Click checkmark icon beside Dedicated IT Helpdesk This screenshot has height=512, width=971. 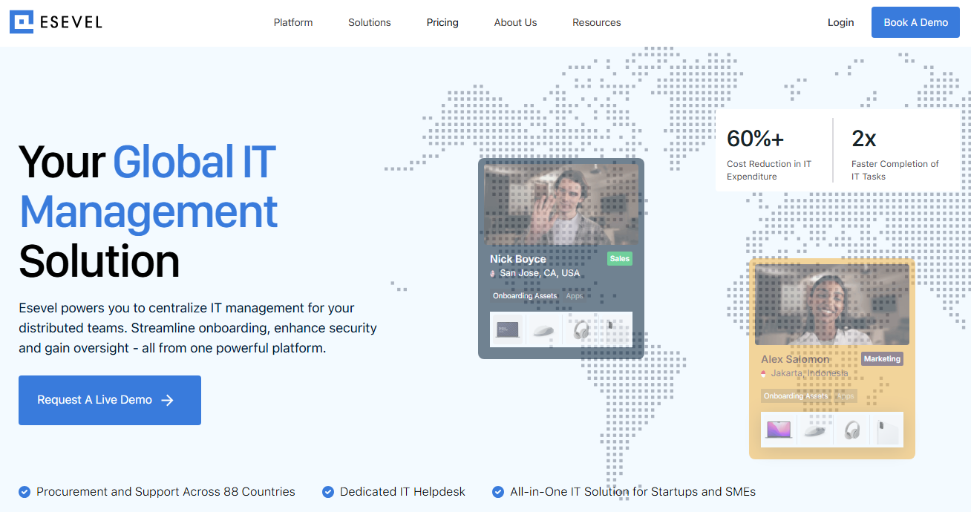(328, 492)
